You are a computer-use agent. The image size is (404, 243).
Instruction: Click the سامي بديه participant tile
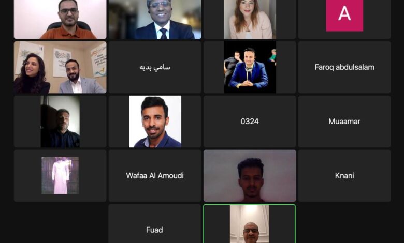point(154,67)
